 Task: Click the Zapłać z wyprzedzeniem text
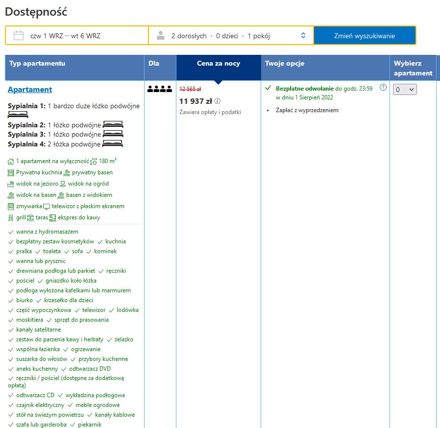pyautogui.click(x=307, y=110)
